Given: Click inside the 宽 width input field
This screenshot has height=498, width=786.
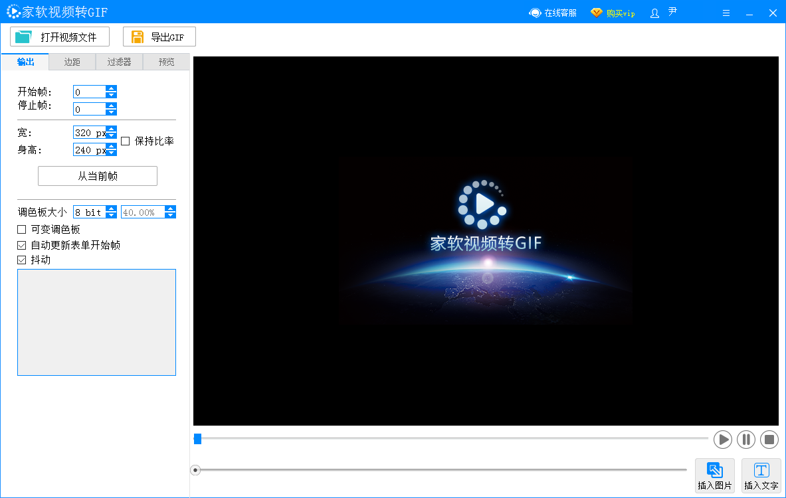Looking at the screenshot, I should [90, 132].
